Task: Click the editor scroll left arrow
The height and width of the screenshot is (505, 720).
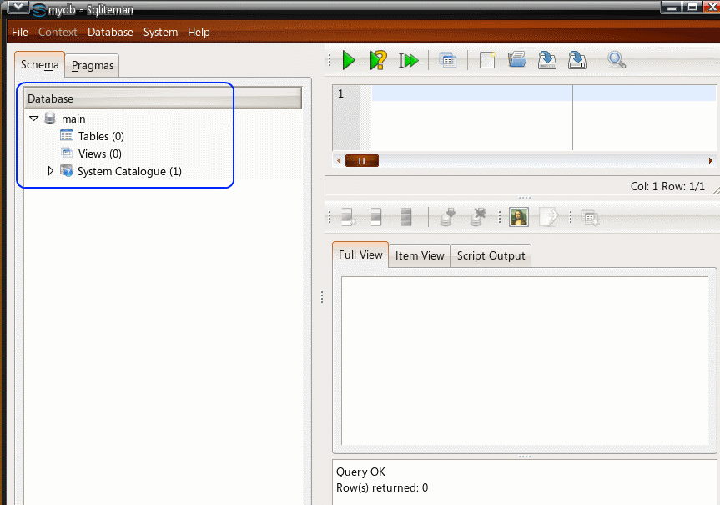Action: (x=339, y=160)
